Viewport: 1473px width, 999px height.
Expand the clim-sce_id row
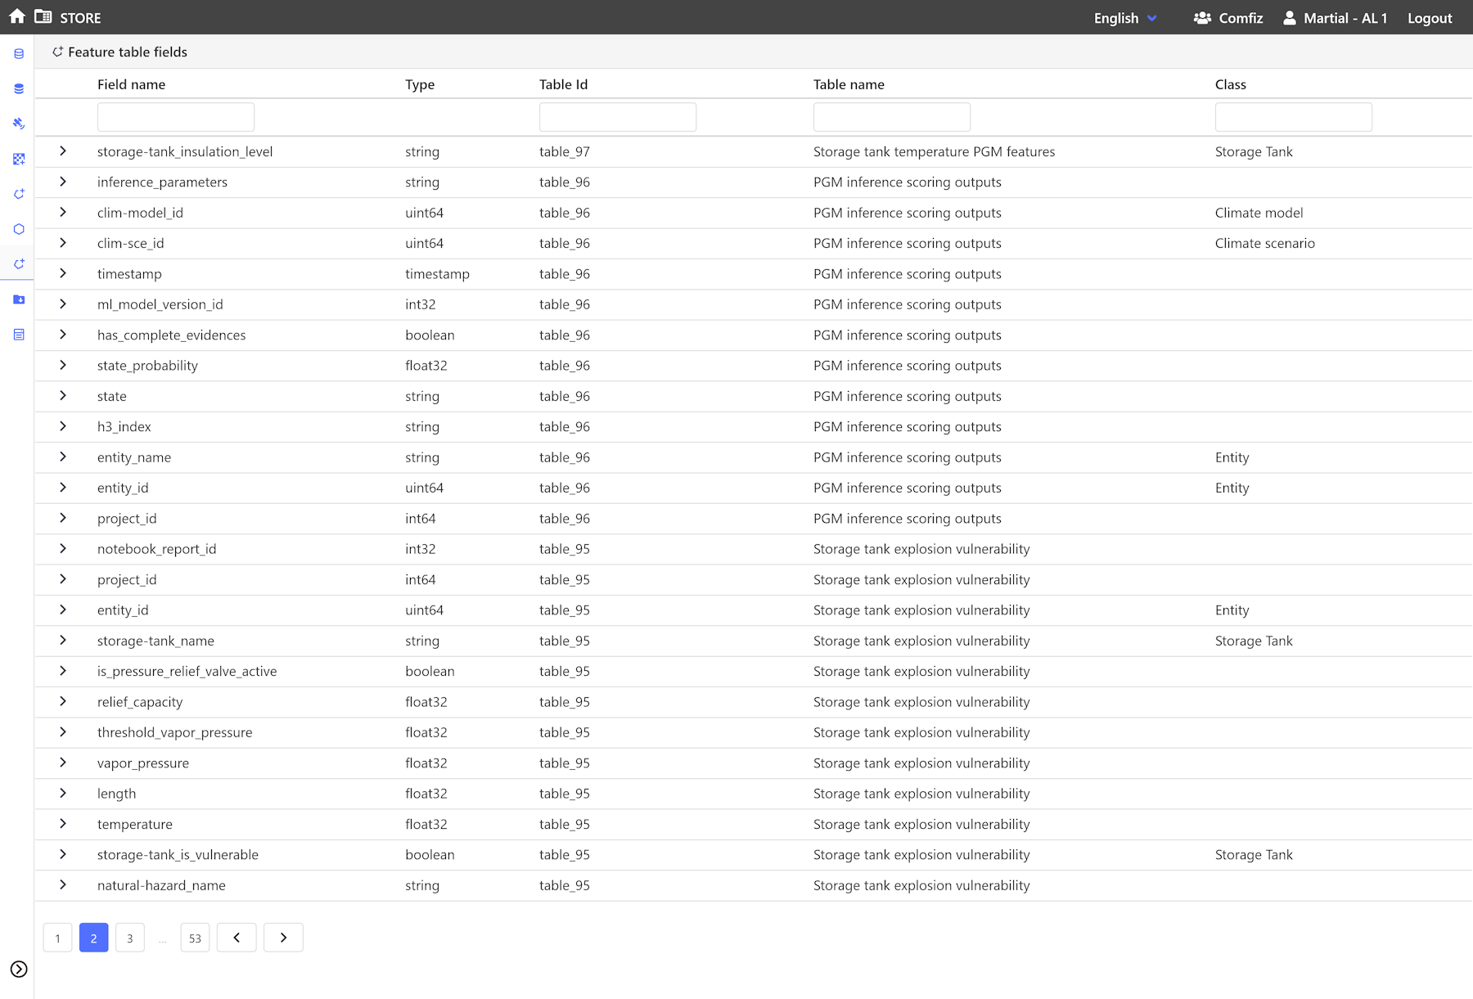[63, 243]
